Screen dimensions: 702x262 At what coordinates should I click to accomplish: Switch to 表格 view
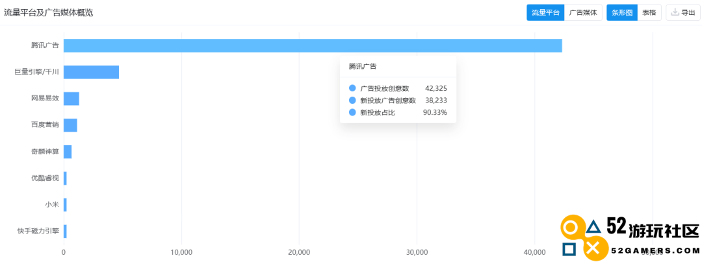[x=649, y=12]
